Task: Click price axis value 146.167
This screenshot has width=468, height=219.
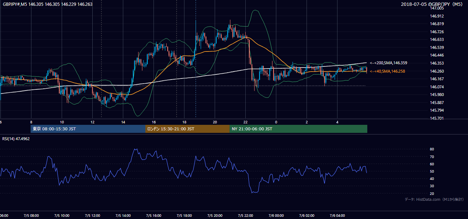Action: pyautogui.click(x=437, y=79)
